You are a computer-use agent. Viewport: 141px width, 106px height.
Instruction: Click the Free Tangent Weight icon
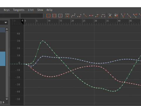pyautogui.click(x=135, y=16)
